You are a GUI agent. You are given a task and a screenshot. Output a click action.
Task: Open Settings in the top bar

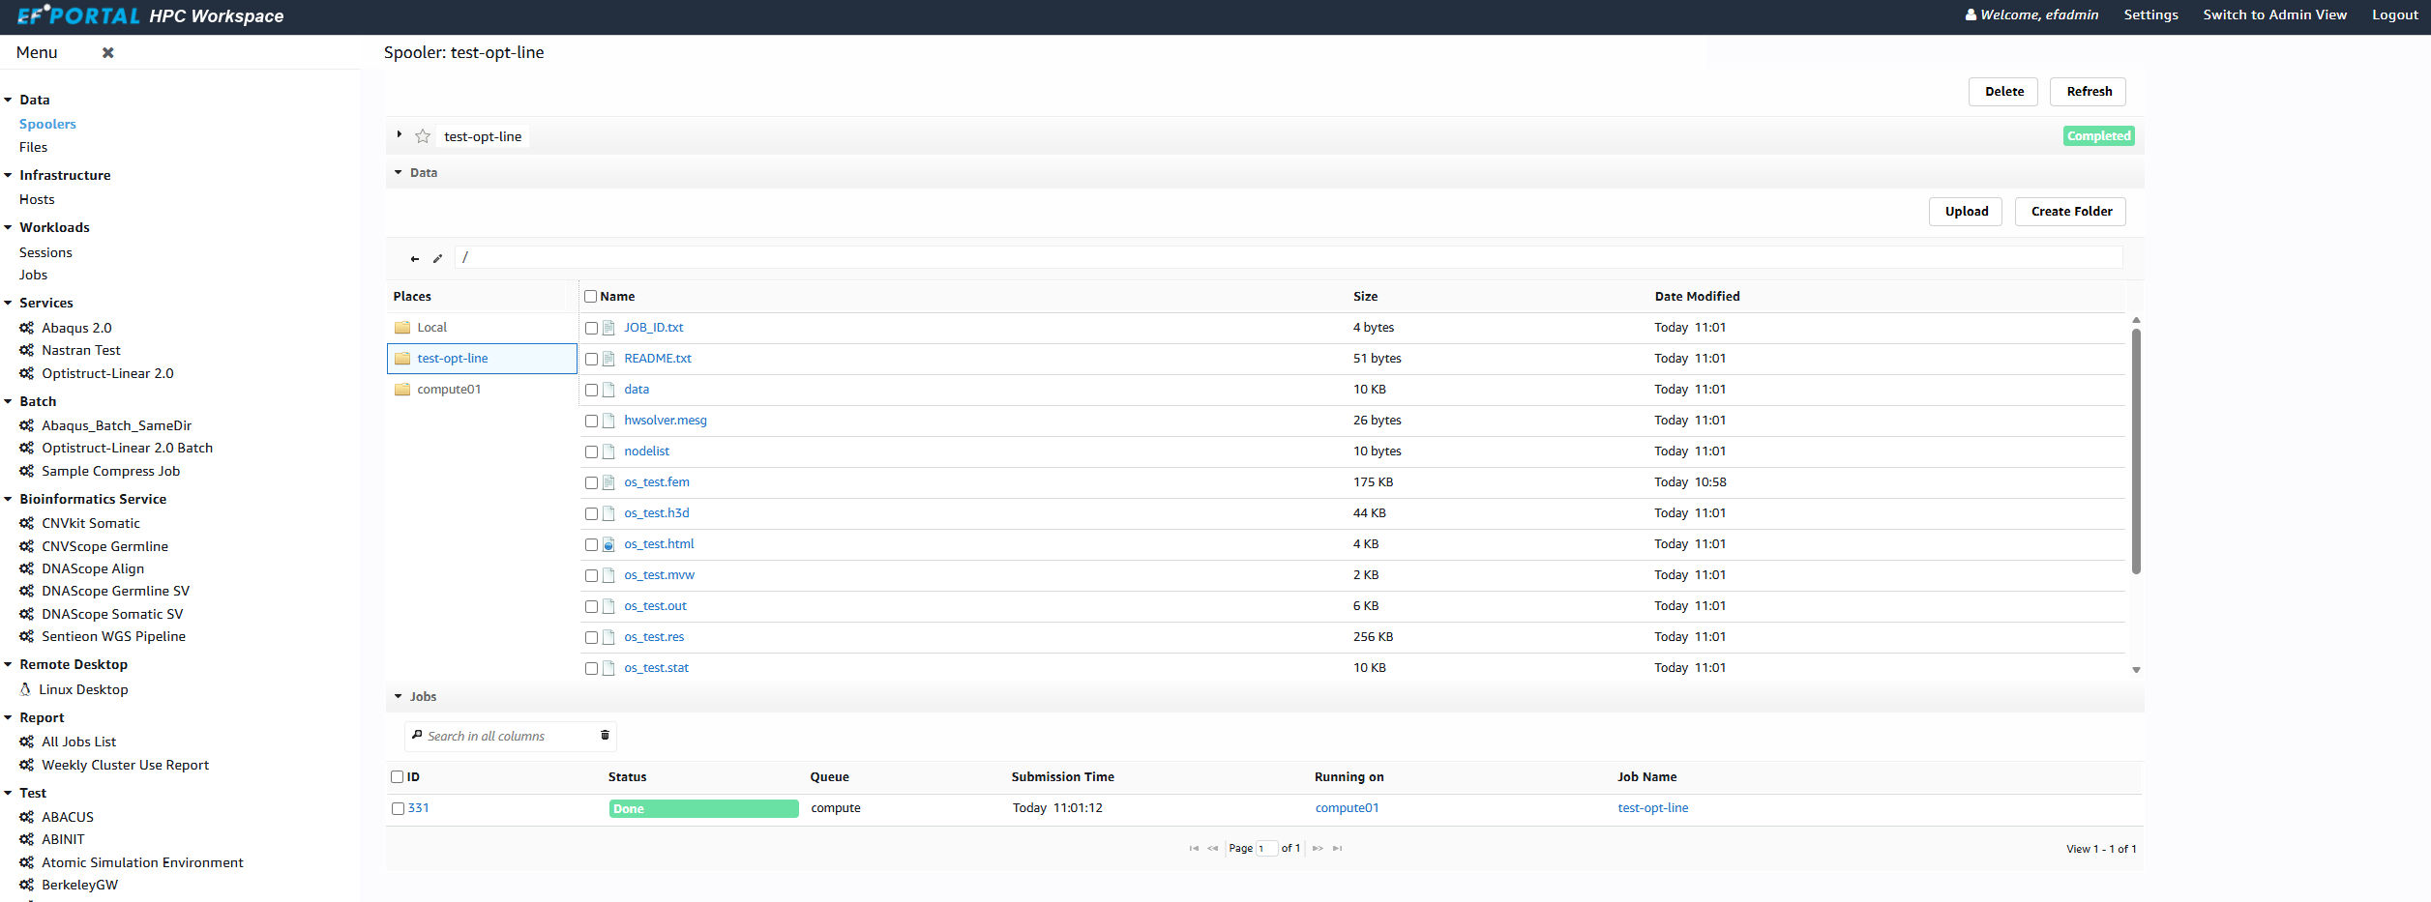(2150, 15)
